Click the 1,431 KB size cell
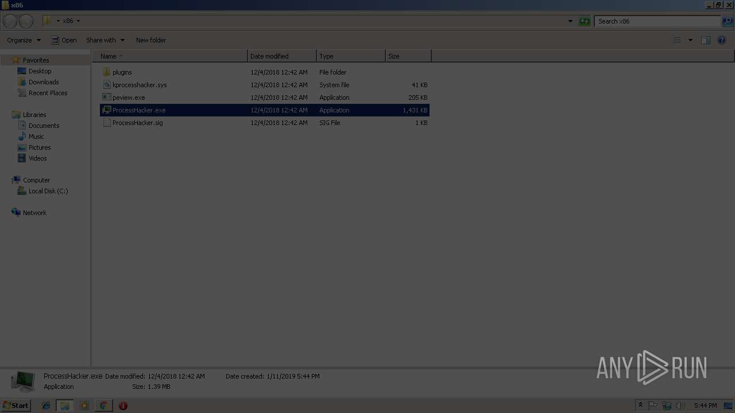 click(415, 110)
